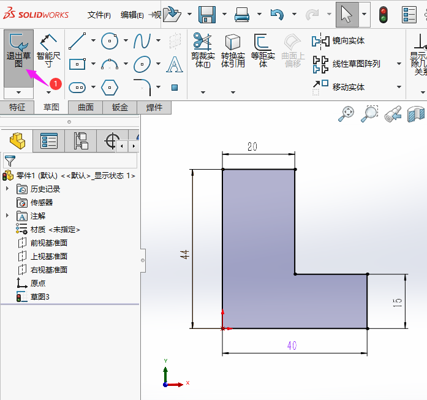Viewport: 427px width, 400px height.
Task: Click the 40 dimension value
Action: (292, 346)
